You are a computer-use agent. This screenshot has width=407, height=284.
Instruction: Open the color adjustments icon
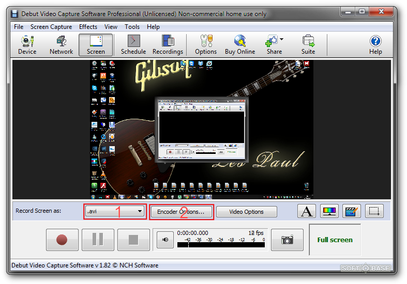329,211
